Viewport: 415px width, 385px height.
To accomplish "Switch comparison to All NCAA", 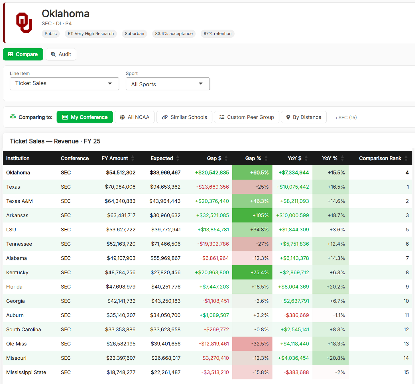I will click(x=135, y=117).
